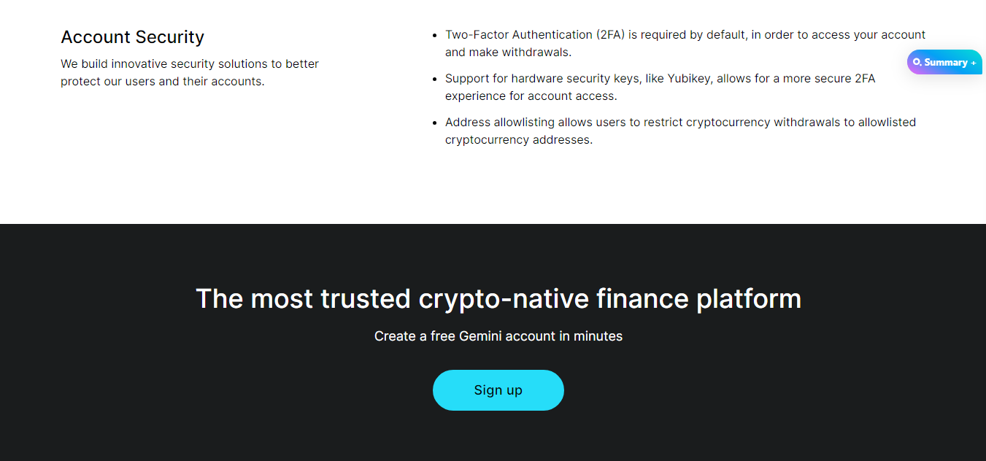Click the circle icon in the Summary widget
The image size is (986, 461).
tap(917, 63)
